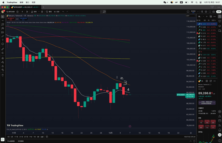Viewport: 222px width, 143px height.
Task: Undo the last chart action
Action: (63, 12)
